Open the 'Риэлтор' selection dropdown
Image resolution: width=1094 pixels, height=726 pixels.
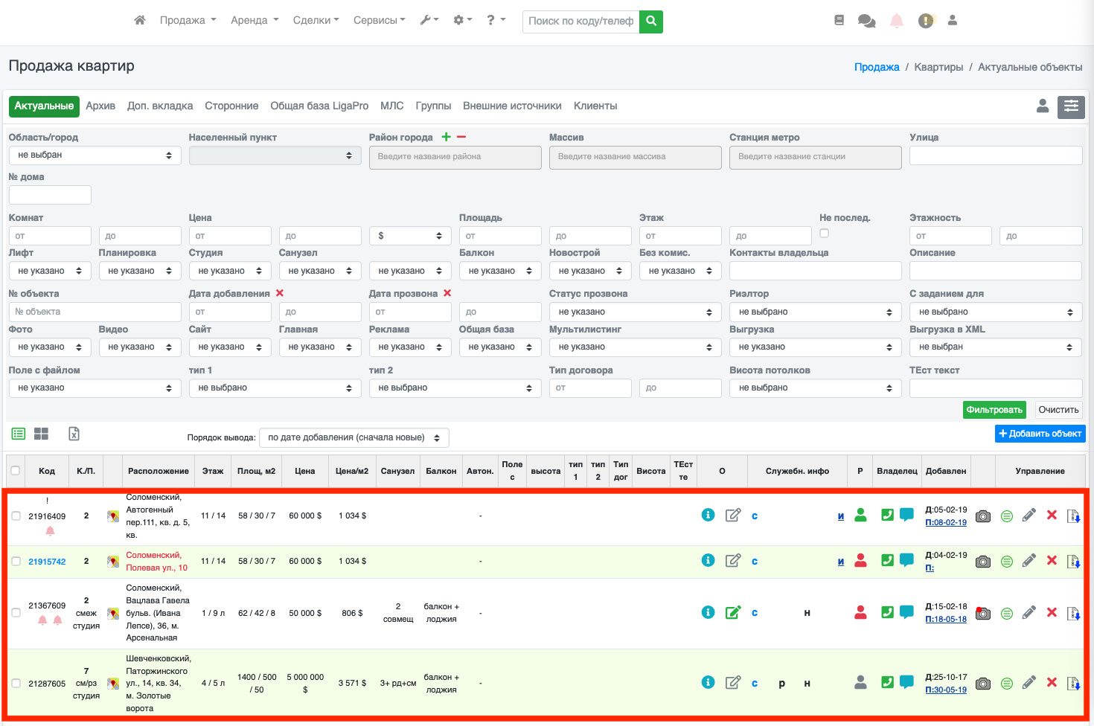[815, 312]
